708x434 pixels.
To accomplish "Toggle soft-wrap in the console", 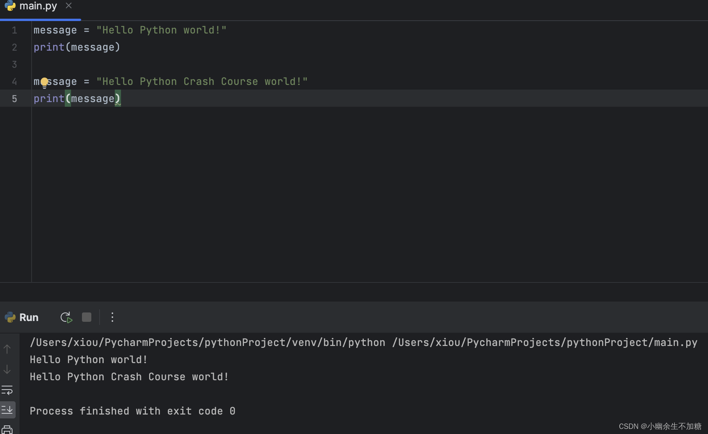I will click(7, 390).
